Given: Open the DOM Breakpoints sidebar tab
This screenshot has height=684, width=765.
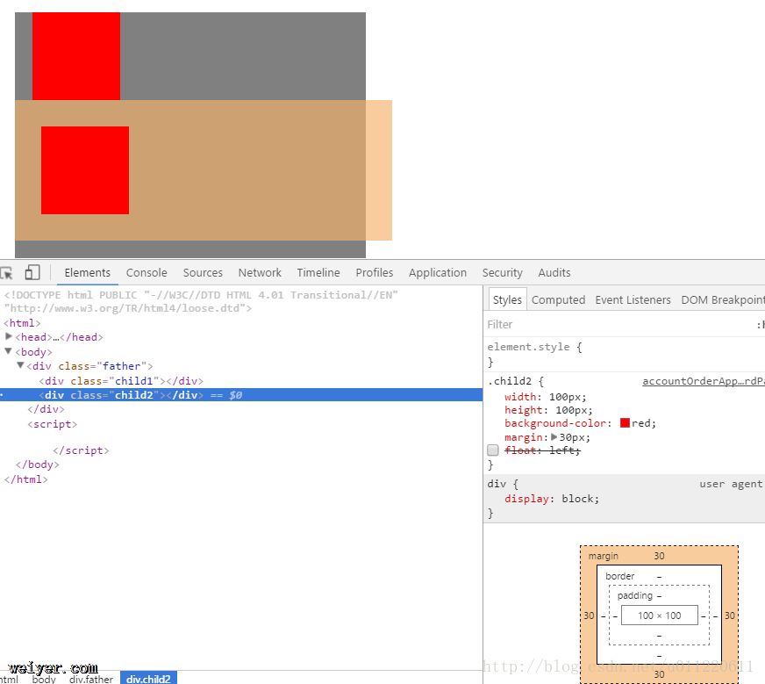Looking at the screenshot, I should pyautogui.click(x=723, y=299).
